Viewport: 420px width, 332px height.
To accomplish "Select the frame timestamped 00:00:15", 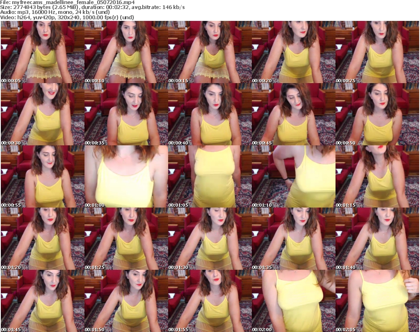I will pyautogui.click(x=210, y=52).
